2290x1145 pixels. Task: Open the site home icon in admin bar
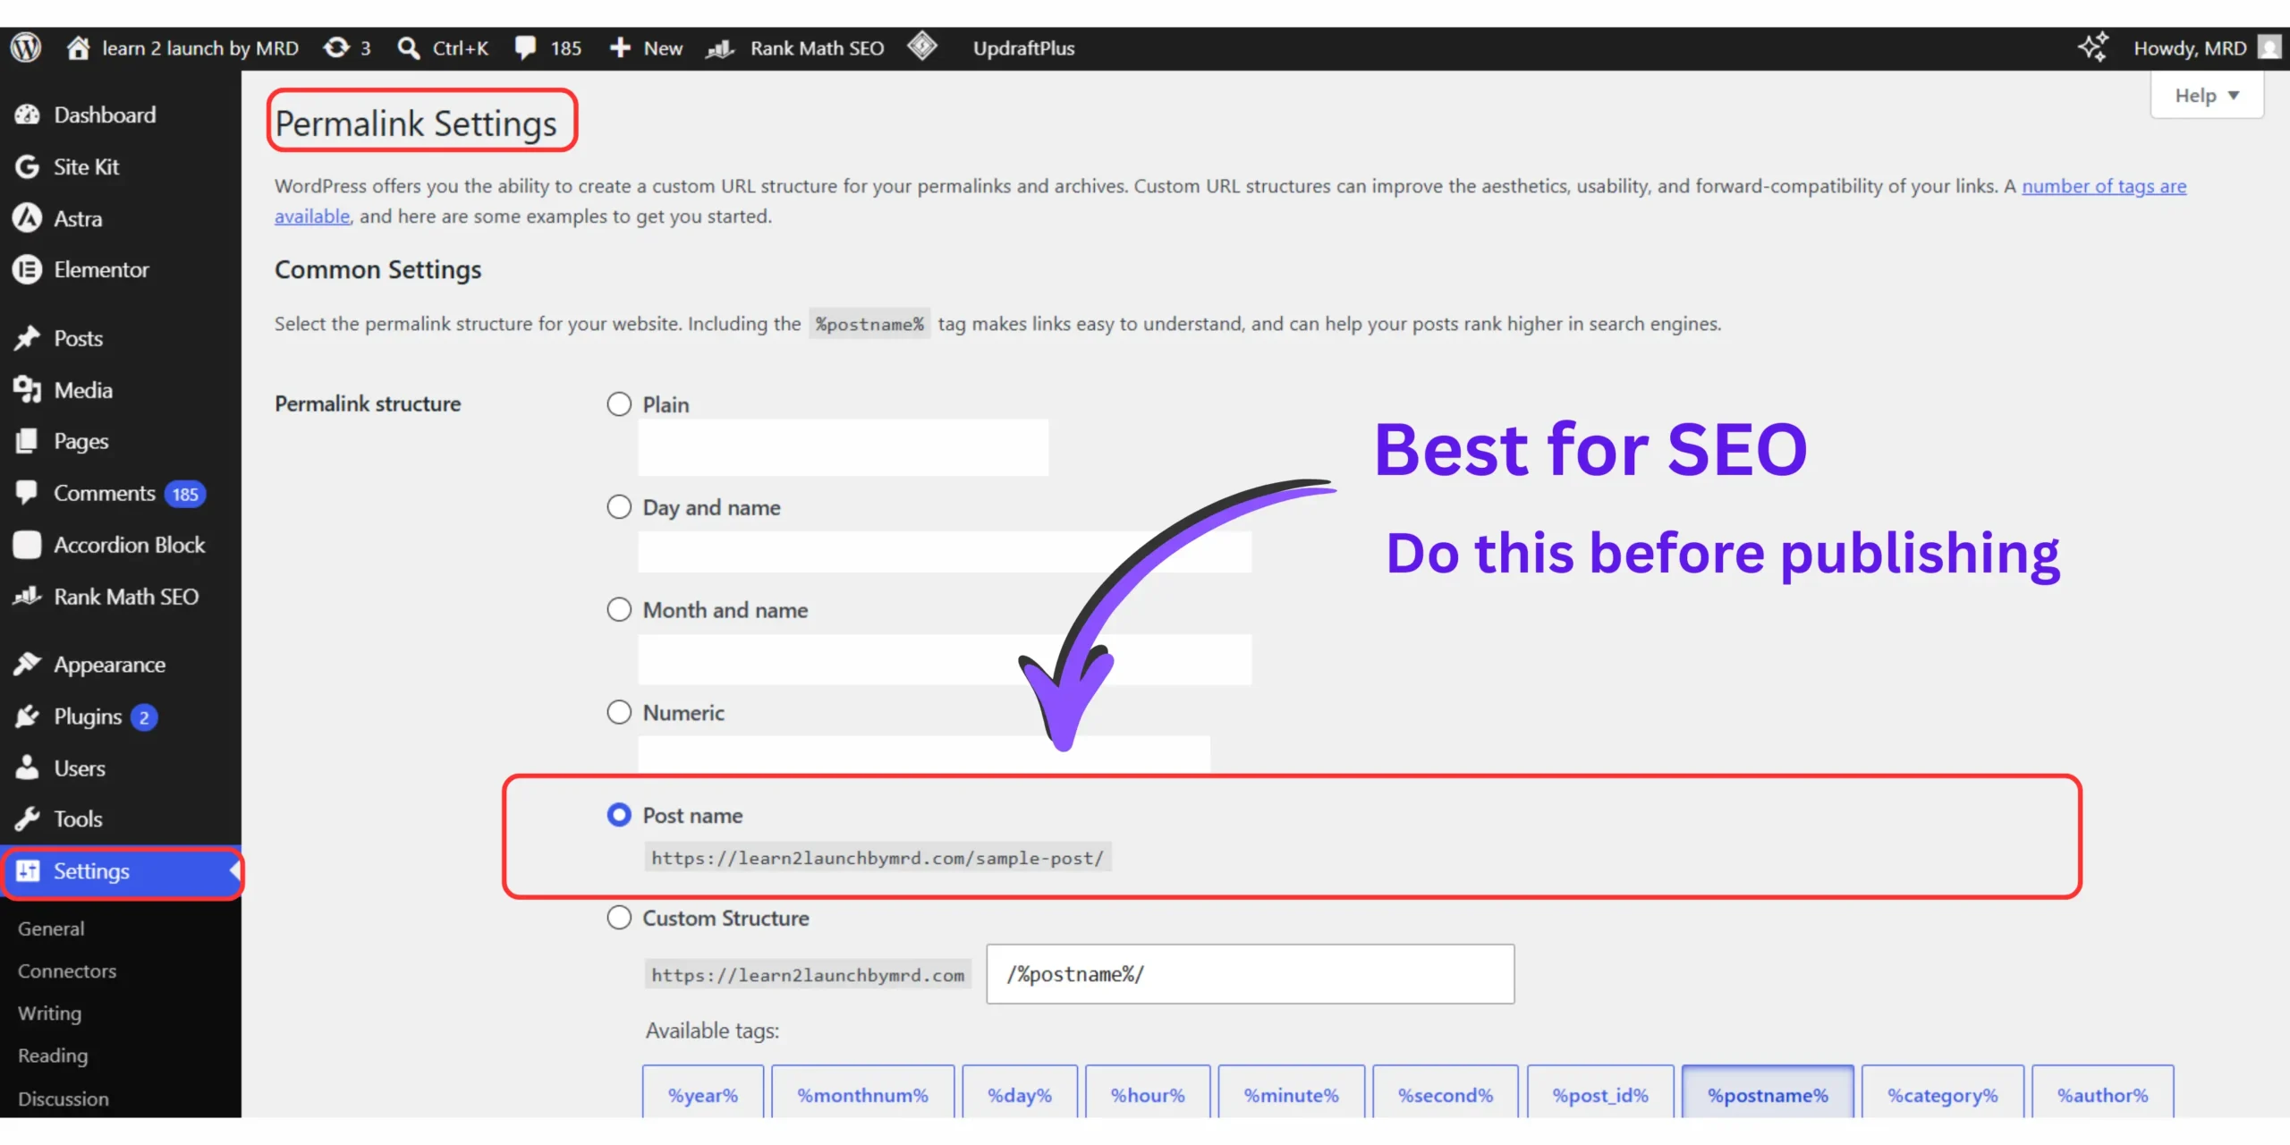pyautogui.click(x=79, y=47)
